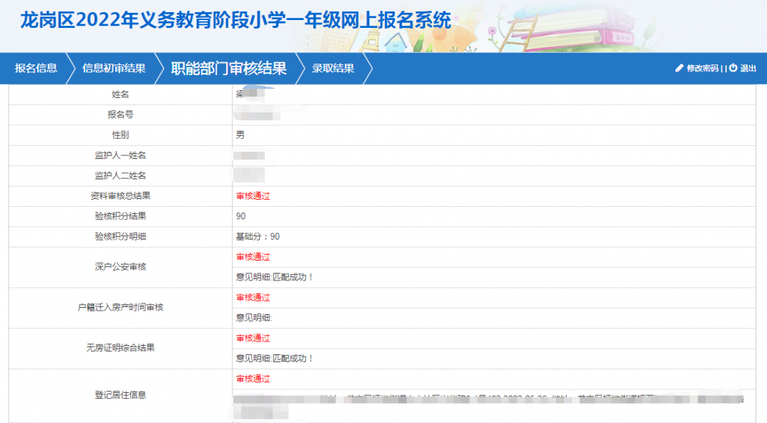Click the 验核积分明细 label

pos(120,236)
